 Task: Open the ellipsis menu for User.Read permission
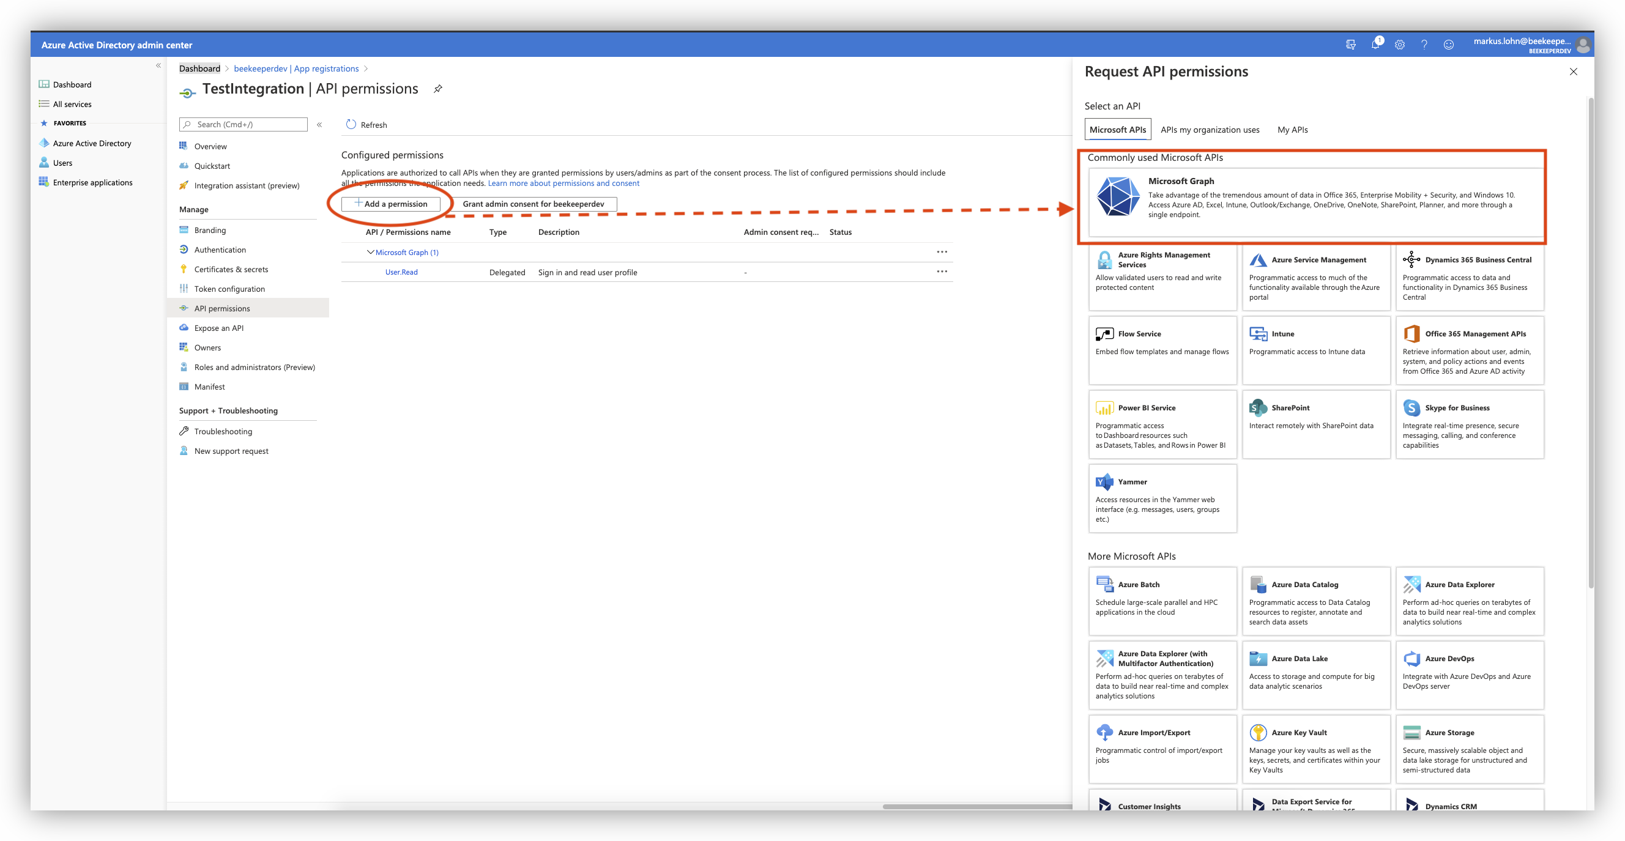942,270
